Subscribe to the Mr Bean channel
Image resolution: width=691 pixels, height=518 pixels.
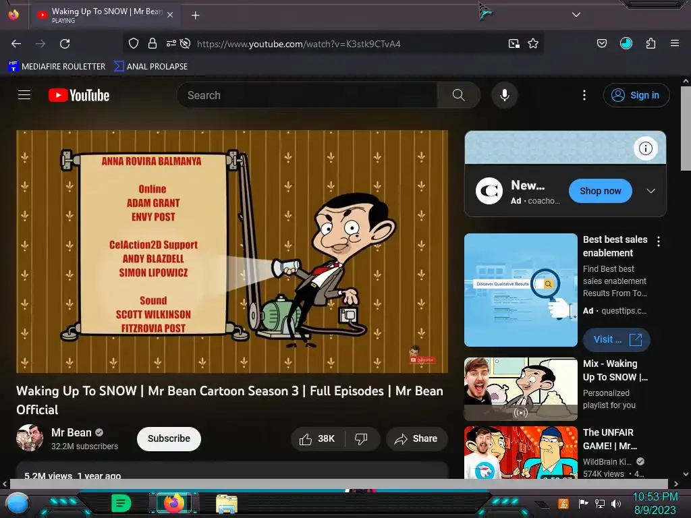[169, 438]
